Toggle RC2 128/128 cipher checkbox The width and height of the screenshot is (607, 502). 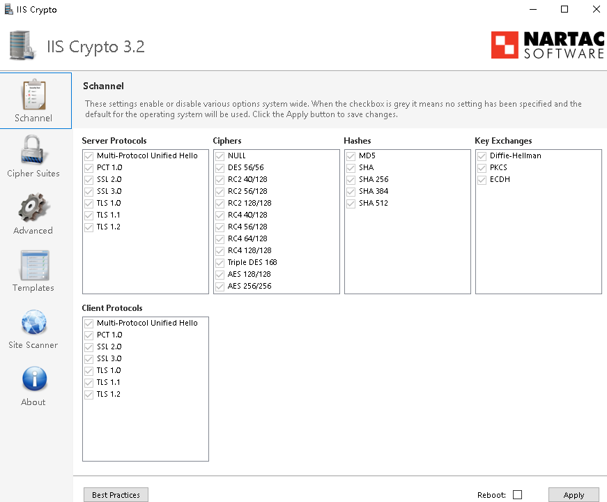(220, 204)
